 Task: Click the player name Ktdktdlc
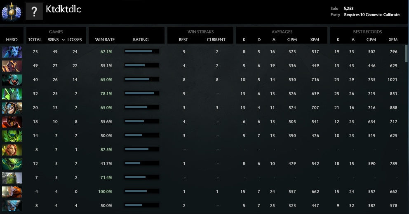coord(63,9)
